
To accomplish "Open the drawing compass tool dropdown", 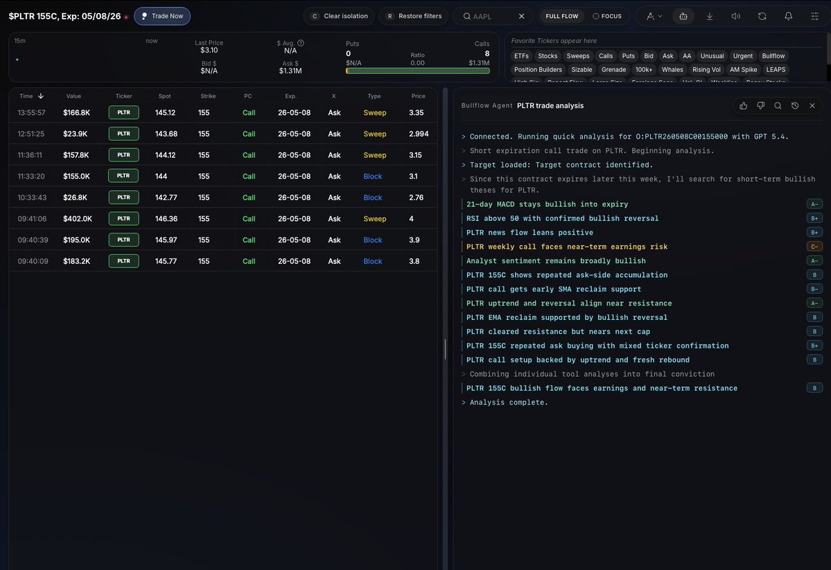I will (654, 17).
